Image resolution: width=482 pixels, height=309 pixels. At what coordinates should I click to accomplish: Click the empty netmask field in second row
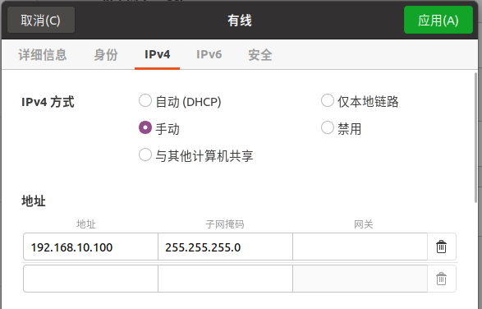pos(225,279)
